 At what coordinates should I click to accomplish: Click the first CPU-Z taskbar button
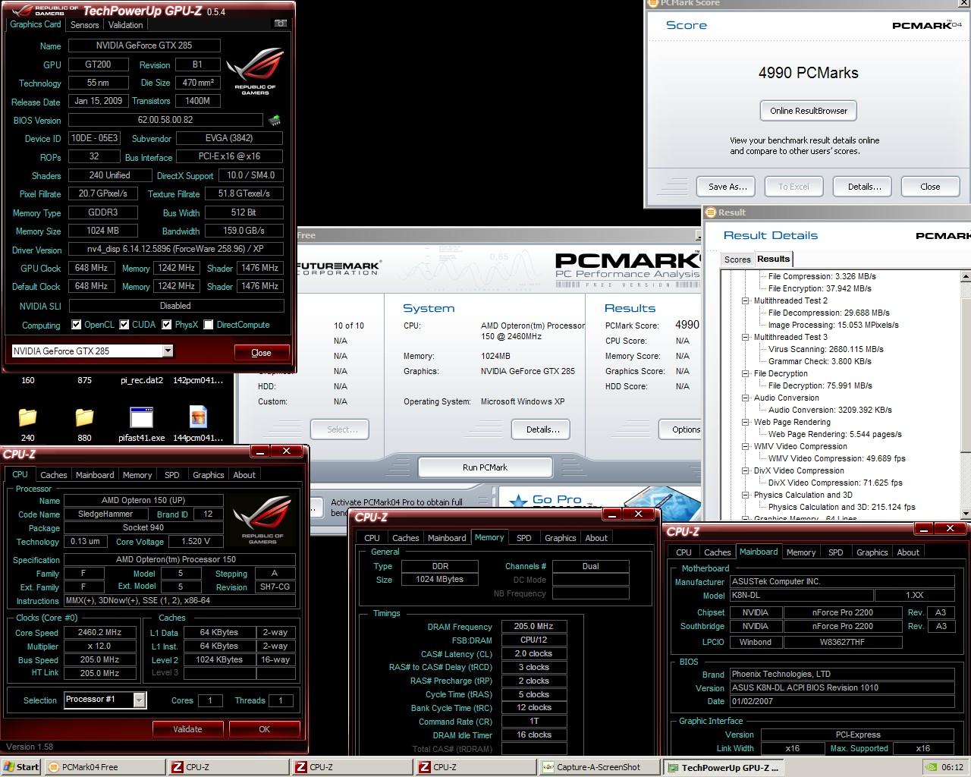(228, 767)
